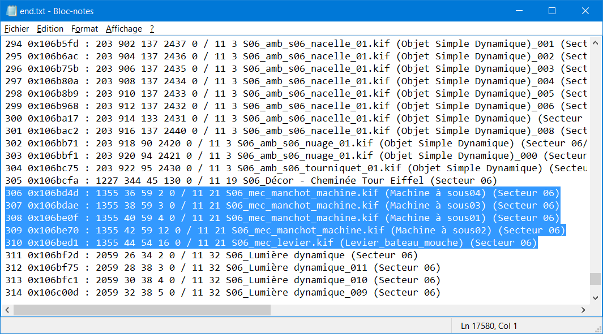Click status bar text 'Ln 17580, Col 1'
This screenshot has width=603, height=334.
489,326
